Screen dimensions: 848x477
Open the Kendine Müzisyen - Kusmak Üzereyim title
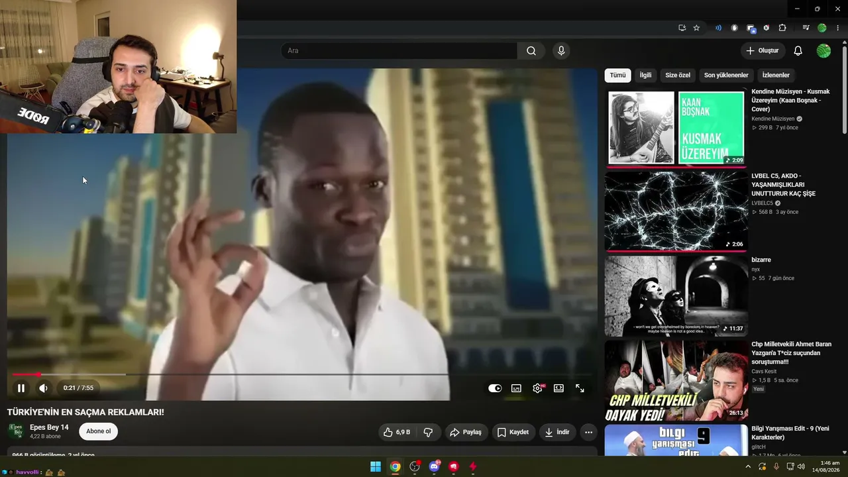click(790, 100)
